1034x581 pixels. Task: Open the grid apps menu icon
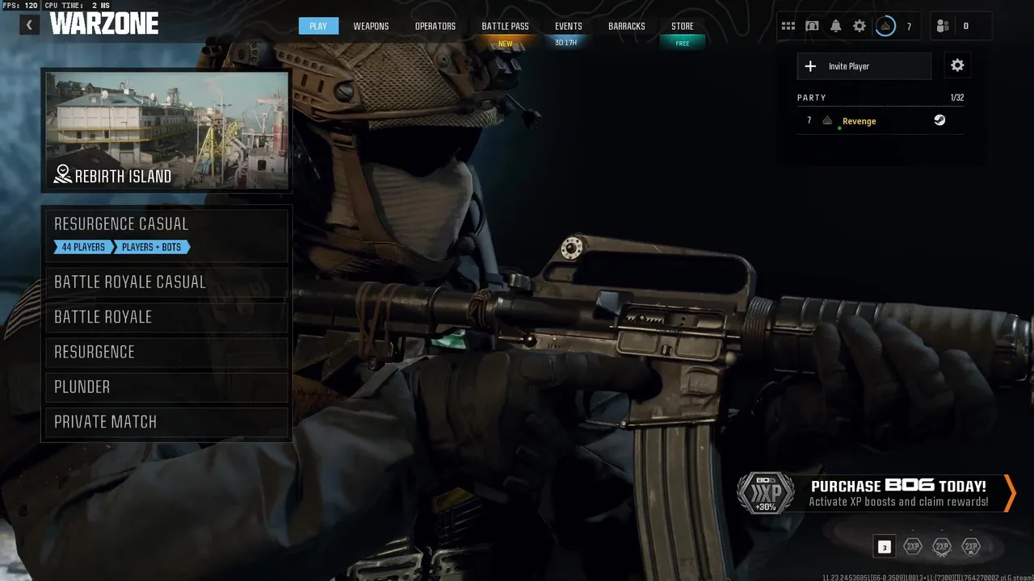coord(788,26)
